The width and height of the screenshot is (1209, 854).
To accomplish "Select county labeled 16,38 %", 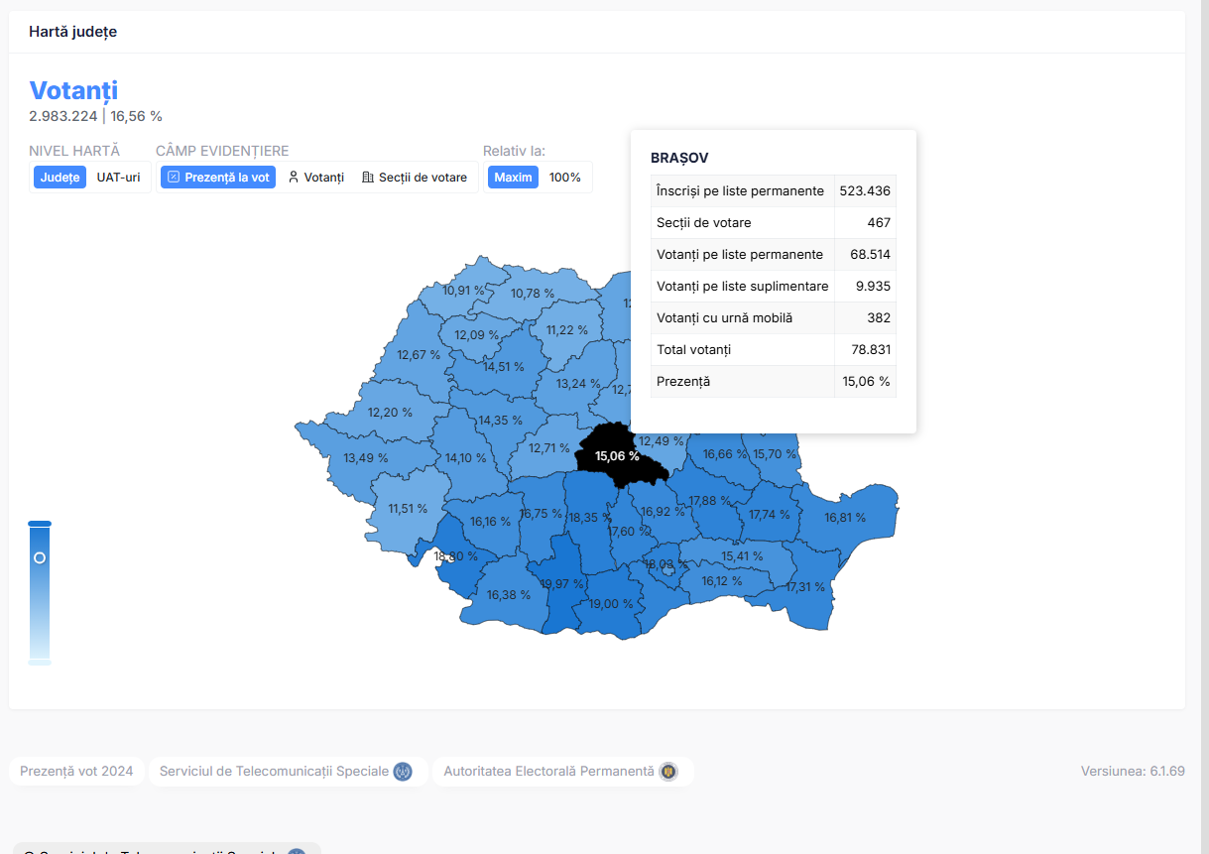I will pos(509,594).
